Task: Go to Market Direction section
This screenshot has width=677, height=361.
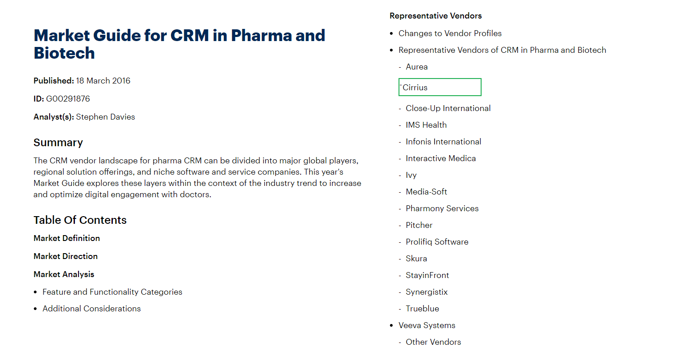Action: (65, 256)
